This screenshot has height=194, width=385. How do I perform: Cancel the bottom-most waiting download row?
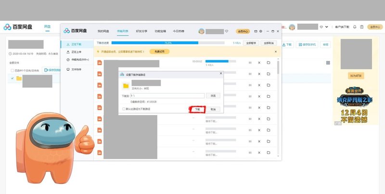click(259, 153)
